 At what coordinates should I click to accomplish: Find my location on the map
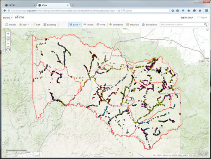click(8, 50)
